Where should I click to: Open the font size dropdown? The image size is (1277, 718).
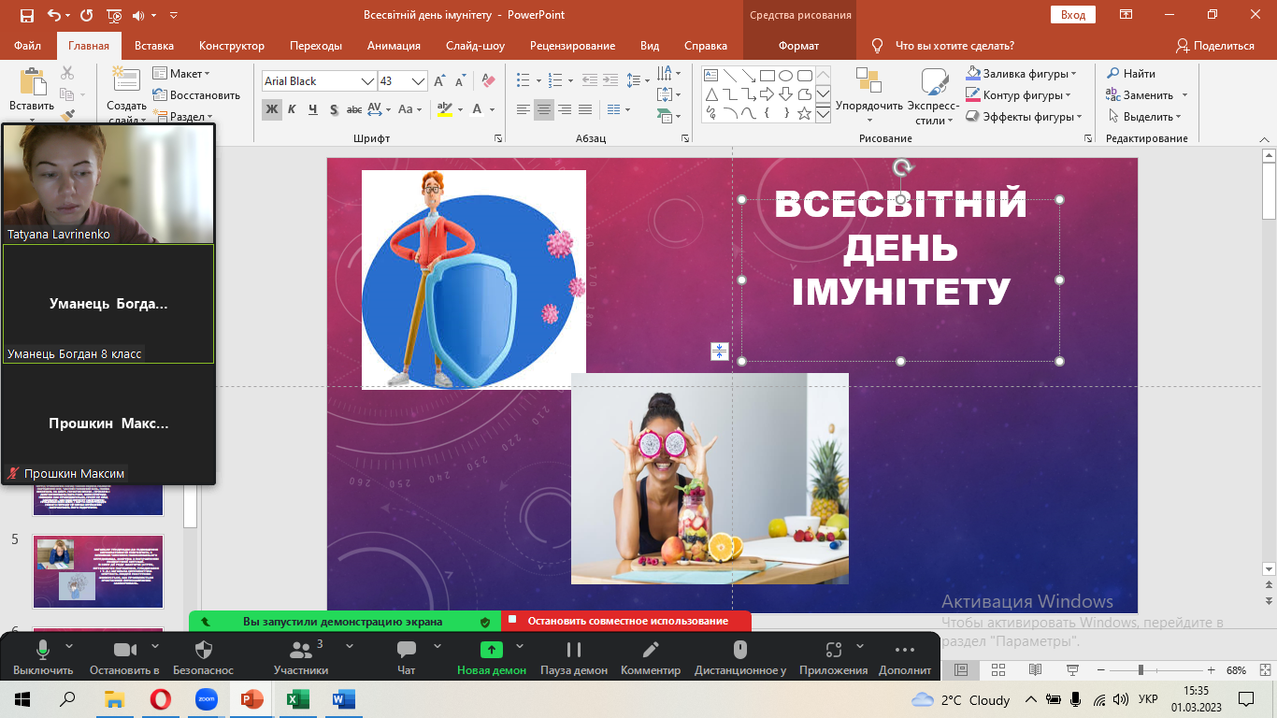tap(418, 81)
